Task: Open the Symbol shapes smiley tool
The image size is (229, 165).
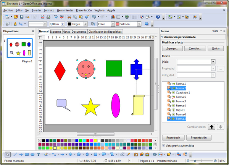Action: point(79,154)
